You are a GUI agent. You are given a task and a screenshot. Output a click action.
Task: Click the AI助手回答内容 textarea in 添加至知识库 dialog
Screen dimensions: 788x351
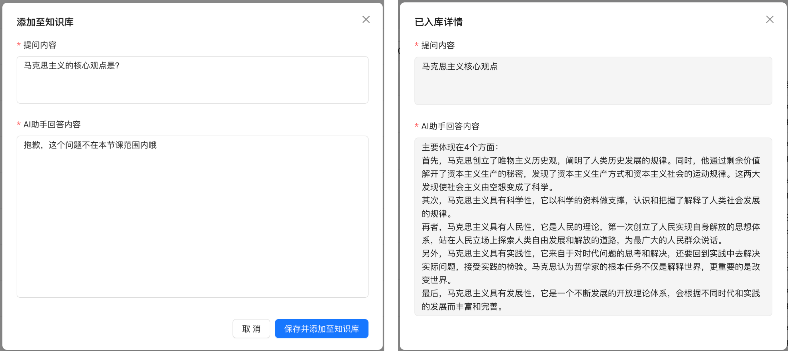192,216
